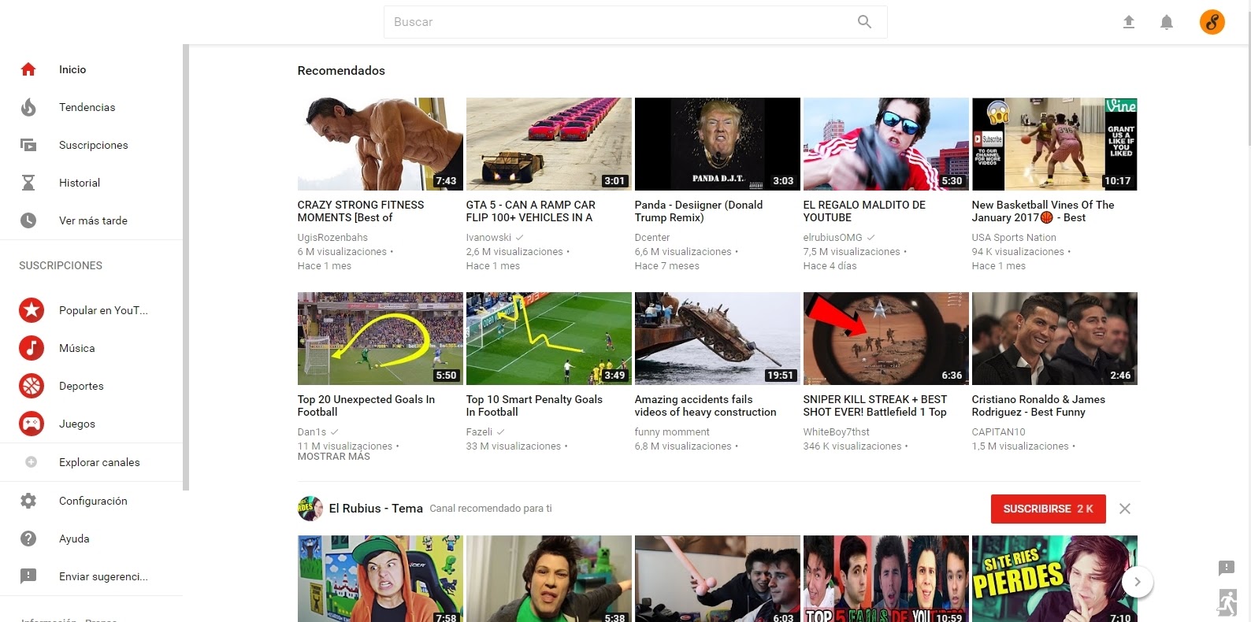Open Ver más tarde clock icon
The image size is (1251, 622).
(28, 220)
